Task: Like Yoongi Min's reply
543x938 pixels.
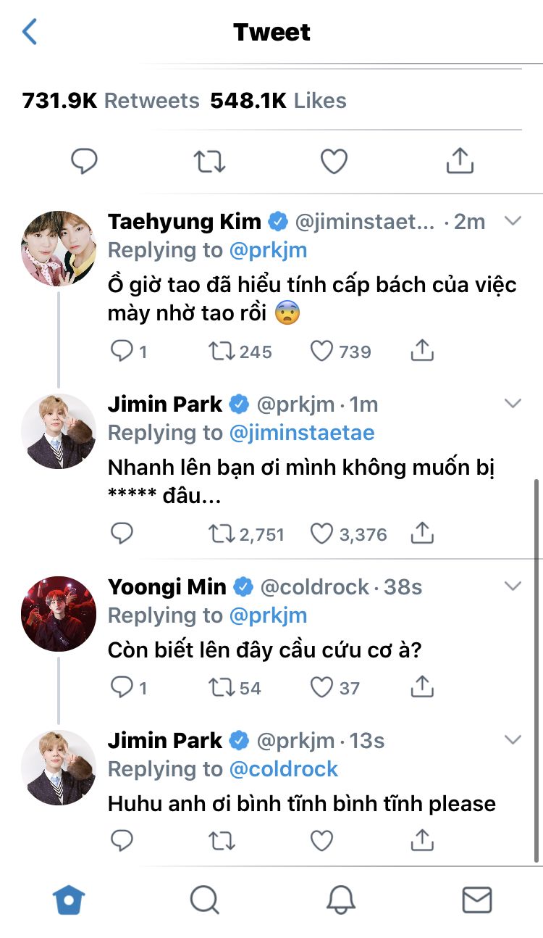Action: tap(321, 687)
